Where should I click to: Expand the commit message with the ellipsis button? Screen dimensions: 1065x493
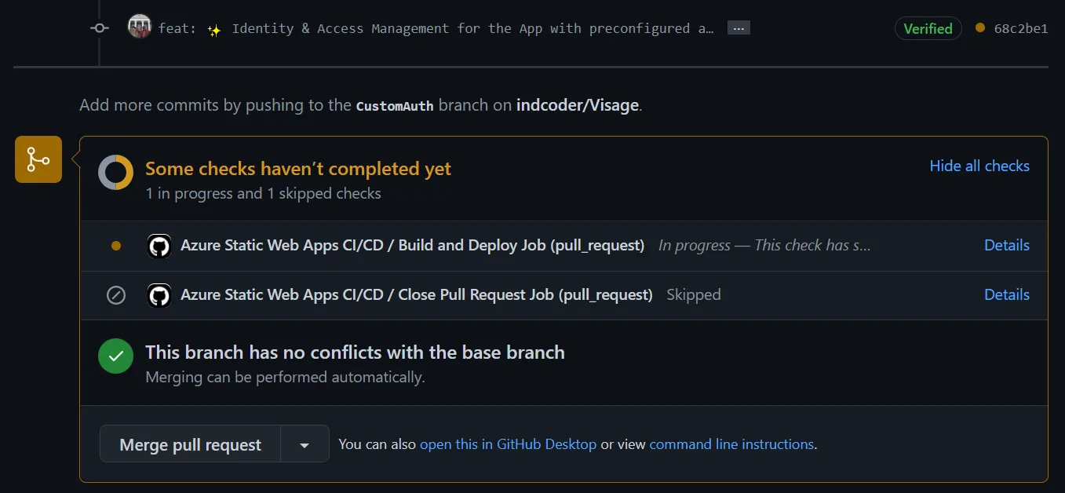pos(738,28)
